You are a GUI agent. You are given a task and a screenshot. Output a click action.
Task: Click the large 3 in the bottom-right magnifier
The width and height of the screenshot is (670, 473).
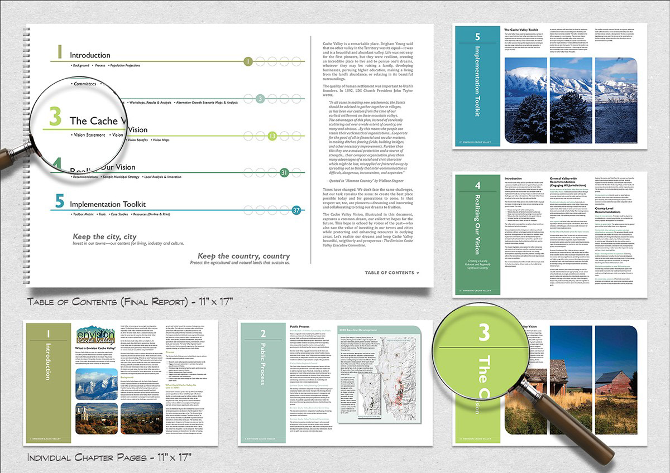tap(484, 331)
